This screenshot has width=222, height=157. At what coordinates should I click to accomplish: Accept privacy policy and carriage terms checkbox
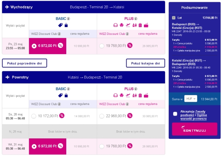[175, 114]
